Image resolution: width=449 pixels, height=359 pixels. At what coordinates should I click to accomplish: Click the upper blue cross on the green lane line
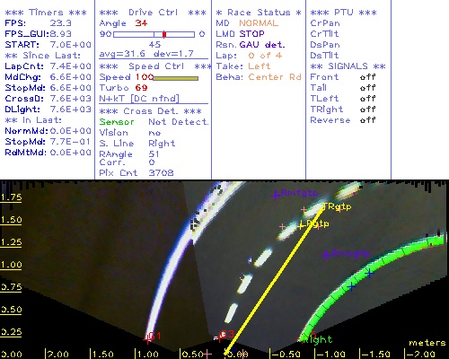click(370, 273)
